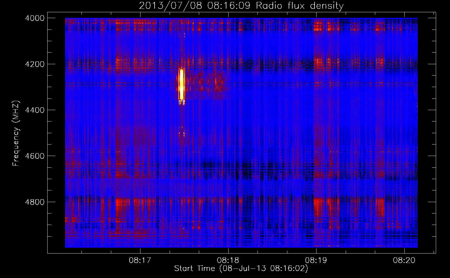Click the 08:18 time tick label
Viewport: 450px width, 278px height.
click(x=228, y=260)
